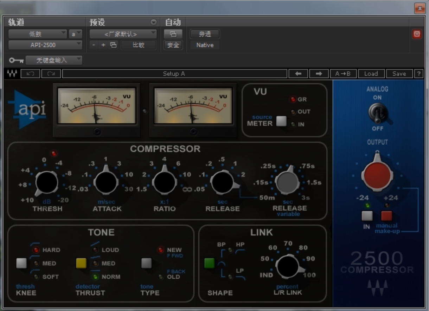Click the A→B copy button
The width and height of the screenshot is (429, 311).
[x=343, y=74]
